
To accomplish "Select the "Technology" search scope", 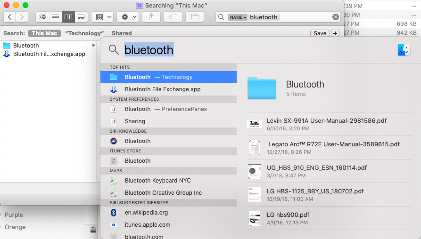I will 84,33.
